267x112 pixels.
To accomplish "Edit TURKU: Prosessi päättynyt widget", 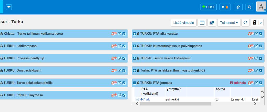I will point(124,58).
